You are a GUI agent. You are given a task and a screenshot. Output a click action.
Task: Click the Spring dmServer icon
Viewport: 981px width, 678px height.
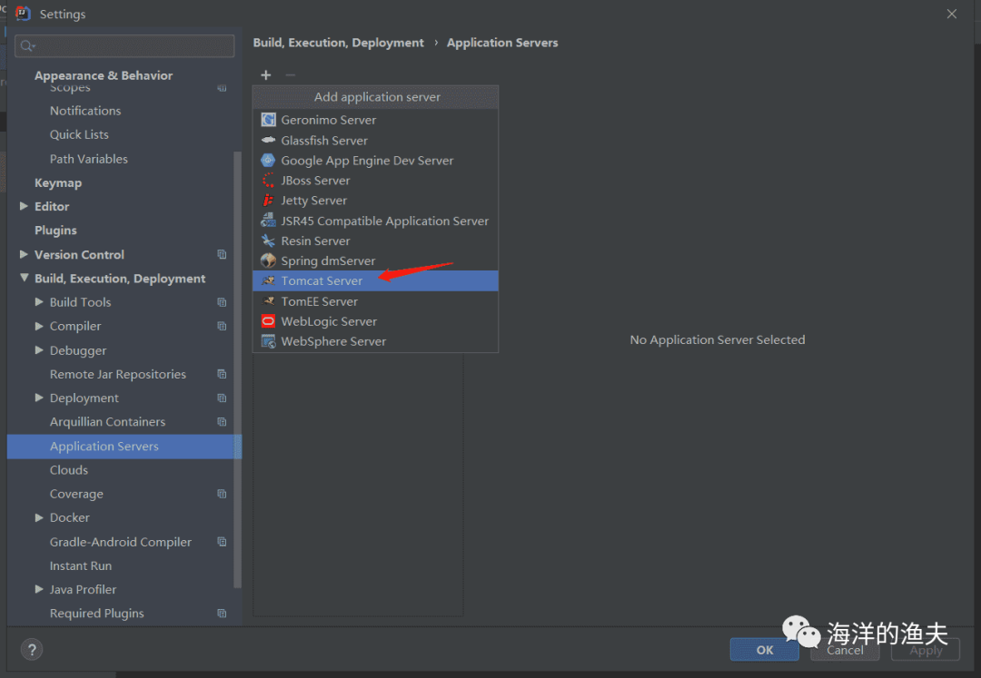[x=268, y=260]
